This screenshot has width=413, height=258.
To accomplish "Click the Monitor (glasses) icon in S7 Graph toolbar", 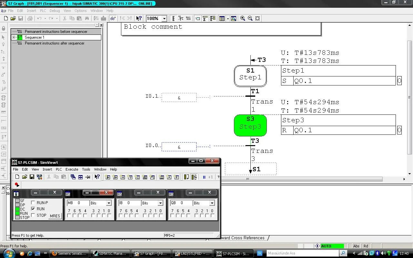I will tap(113, 18).
